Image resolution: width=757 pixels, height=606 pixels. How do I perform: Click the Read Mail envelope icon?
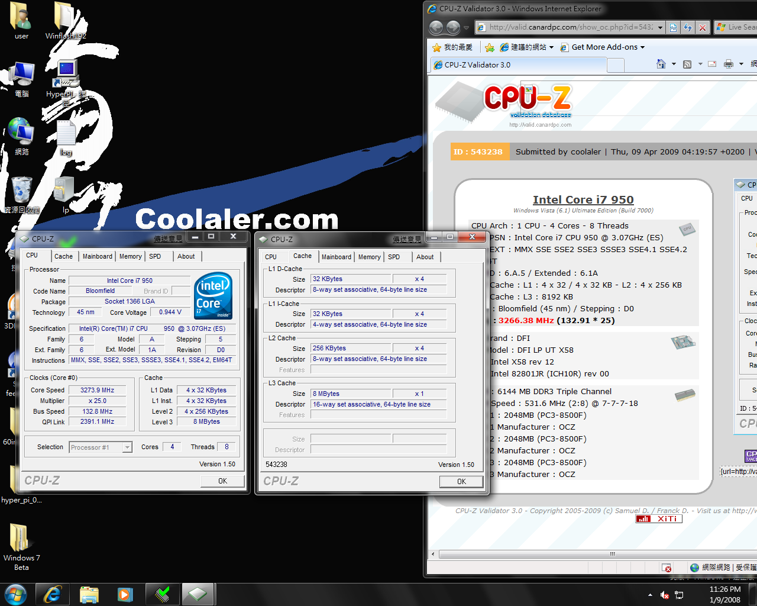pyautogui.click(x=712, y=64)
